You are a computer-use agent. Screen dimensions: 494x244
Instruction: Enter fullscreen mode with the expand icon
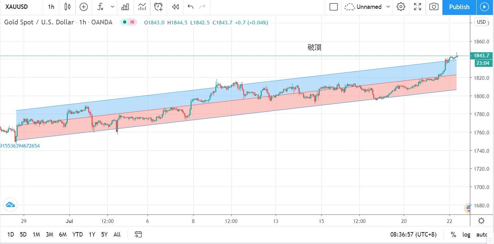pyautogui.click(x=417, y=7)
